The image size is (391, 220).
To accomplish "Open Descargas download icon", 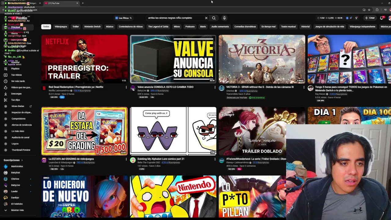I will point(5,94).
